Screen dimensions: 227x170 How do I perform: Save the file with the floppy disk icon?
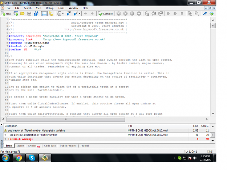tap(29, 13)
